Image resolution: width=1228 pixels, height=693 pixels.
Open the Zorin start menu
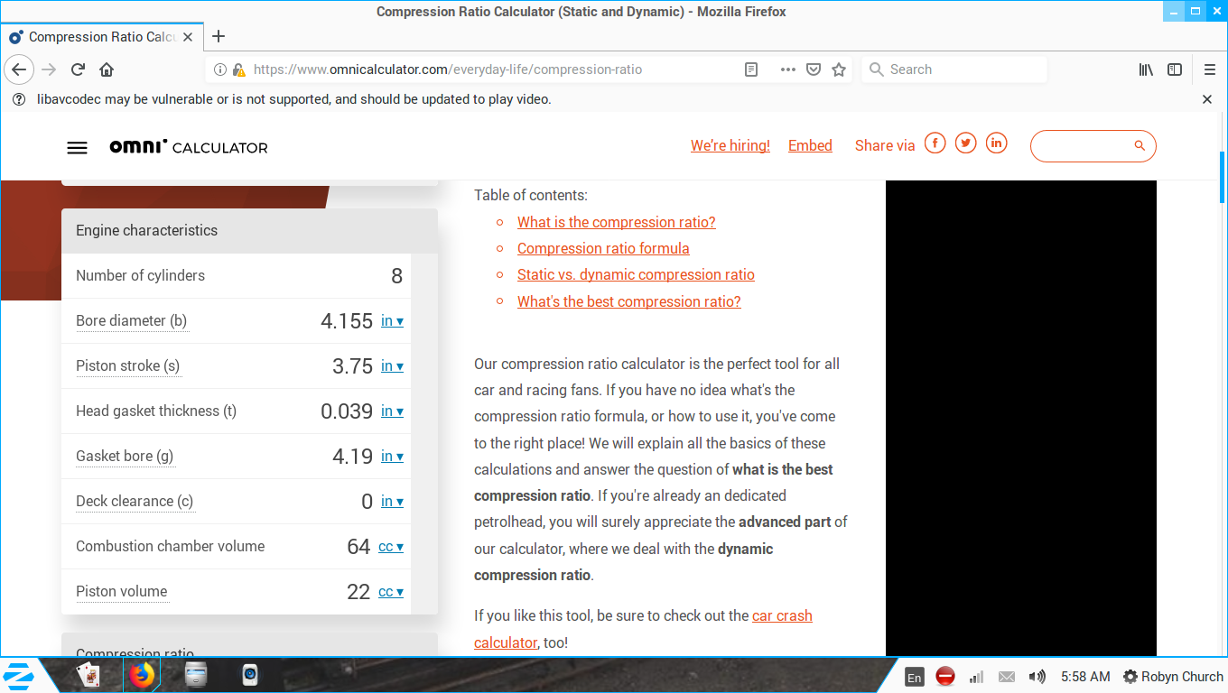19,676
